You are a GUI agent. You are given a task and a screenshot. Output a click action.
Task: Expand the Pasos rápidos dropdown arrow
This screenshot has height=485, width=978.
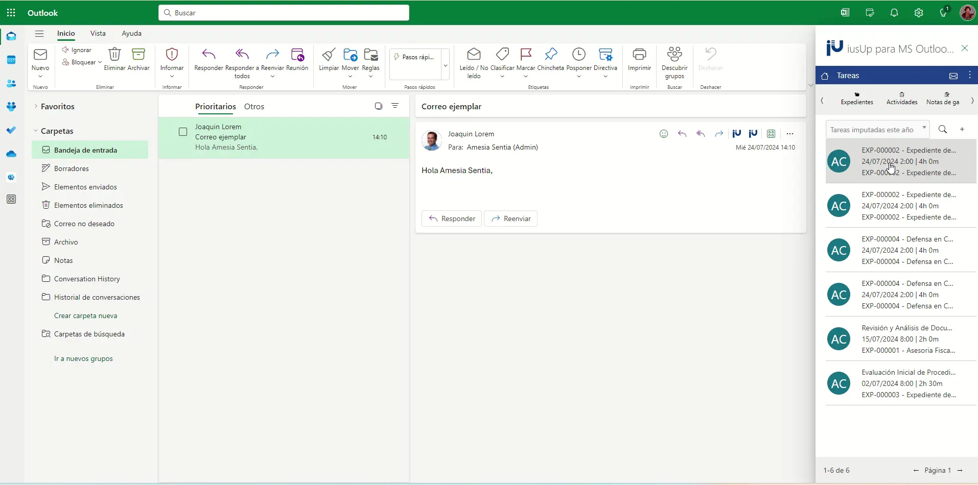coord(446,65)
